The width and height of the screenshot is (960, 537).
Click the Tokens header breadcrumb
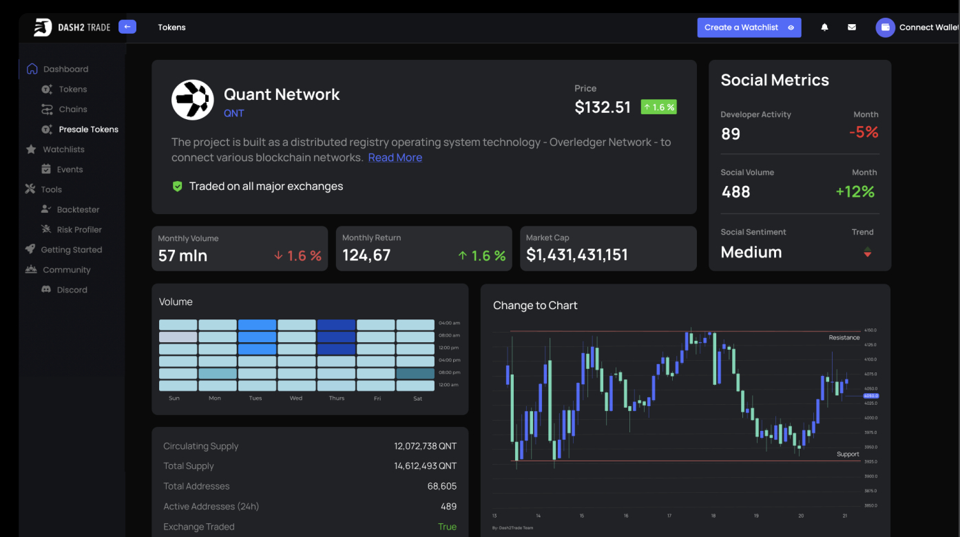pyautogui.click(x=172, y=28)
